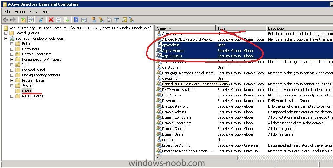Click the DnsAdmins group icon
Screen dimensions: 333x168
(x=159, y=101)
